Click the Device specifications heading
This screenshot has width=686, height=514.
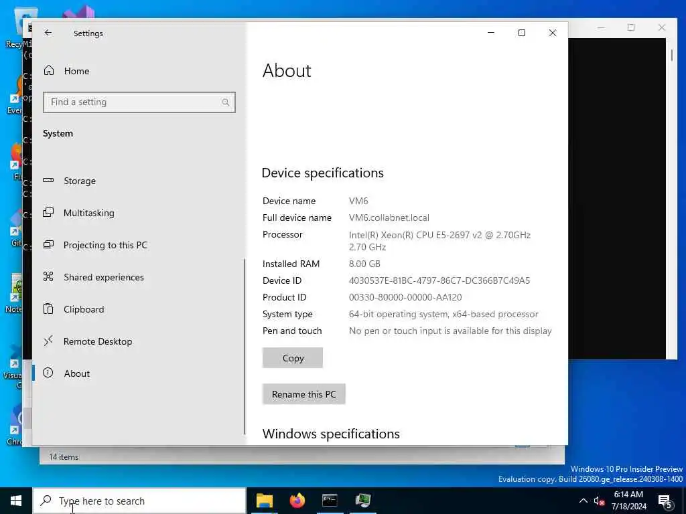(323, 173)
